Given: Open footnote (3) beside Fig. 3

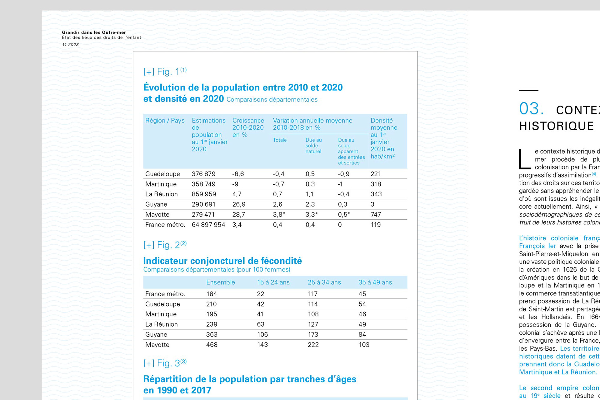Looking at the screenshot, I should [183, 361].
